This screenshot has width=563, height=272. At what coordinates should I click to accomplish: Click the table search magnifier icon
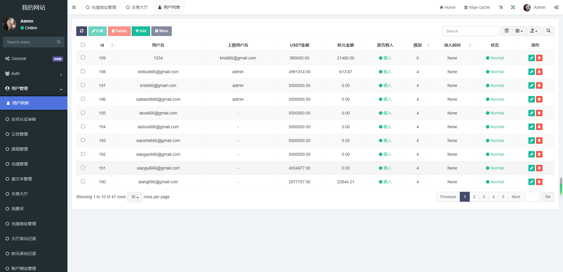pyautogui.click(x=548, y=31)
